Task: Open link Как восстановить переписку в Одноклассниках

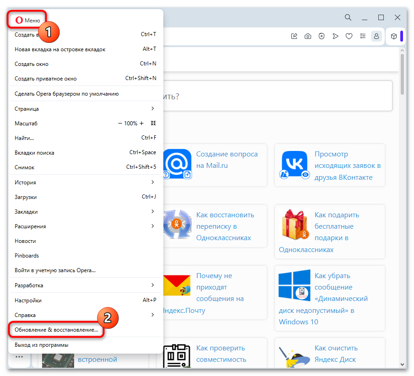Action: coord(225,226)
